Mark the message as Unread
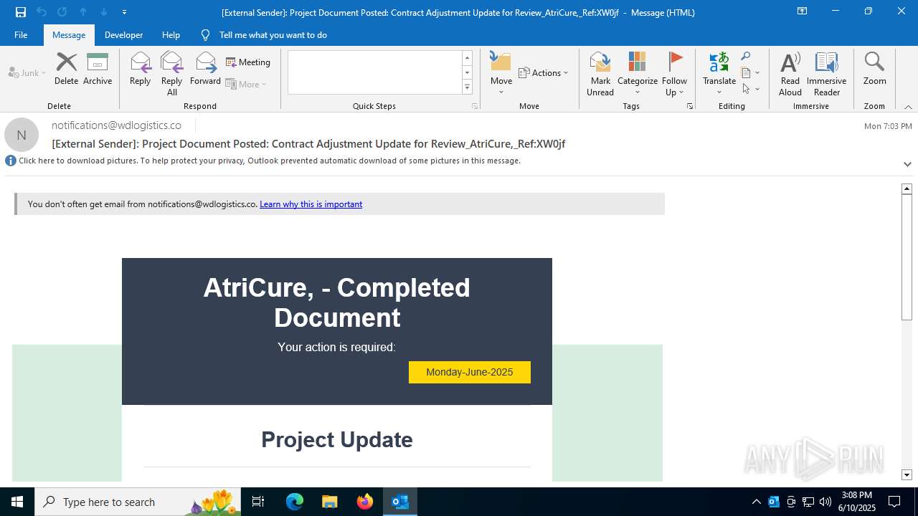918x516 pixels. click(600, 73)
